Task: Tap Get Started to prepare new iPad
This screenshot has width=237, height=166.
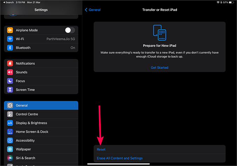Action: [x=159, y=68]
